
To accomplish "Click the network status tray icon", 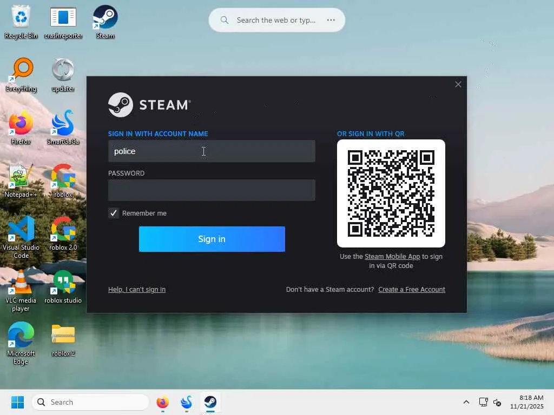I will click(x=483, y=402).
